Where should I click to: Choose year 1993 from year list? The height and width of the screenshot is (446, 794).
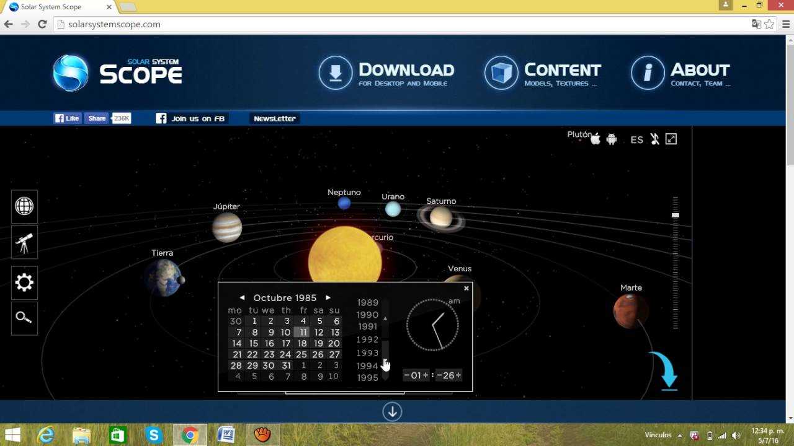[x=368, y=352]
